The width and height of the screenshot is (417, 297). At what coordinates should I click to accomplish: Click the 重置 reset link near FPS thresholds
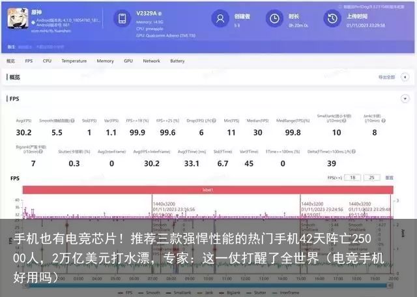[x=390, y=178]
